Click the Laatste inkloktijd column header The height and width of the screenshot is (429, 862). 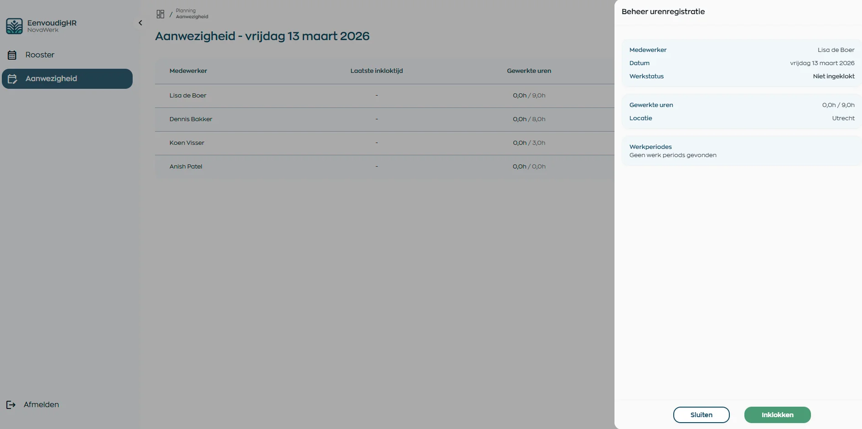coord(377,71)
